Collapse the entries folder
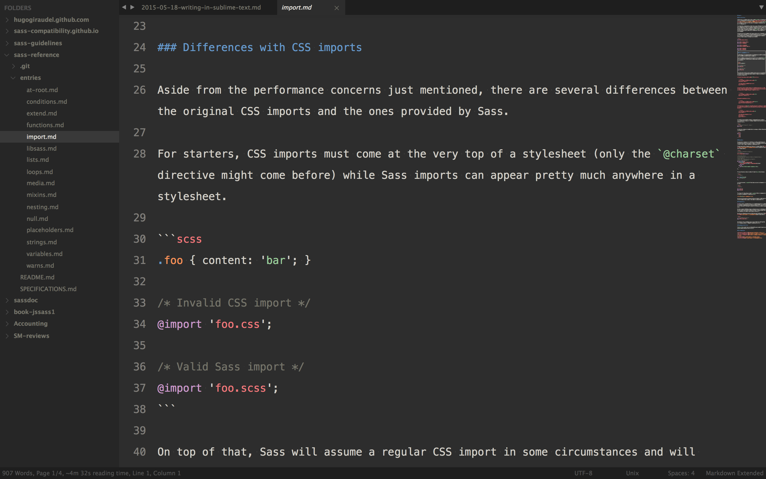Image resolution: width=766 pixels, height=479 pixels. (x=13, y=78)
